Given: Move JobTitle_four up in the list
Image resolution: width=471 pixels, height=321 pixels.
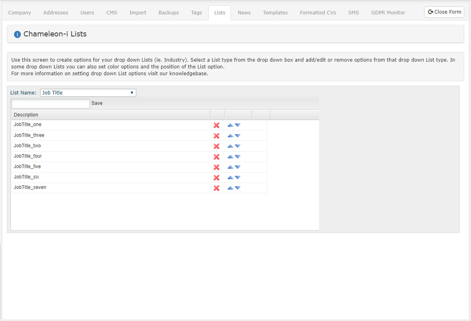Looking at the screenshot, I should tap(230, 156).
